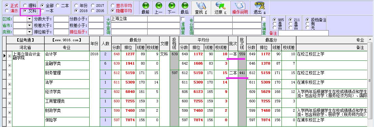Viewport: 374px width, 127px height.
Task: Open the 省市 dropdown
Action: 30,25
